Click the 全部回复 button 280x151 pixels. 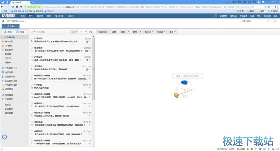pyautogui.click(x=102, y=32)
